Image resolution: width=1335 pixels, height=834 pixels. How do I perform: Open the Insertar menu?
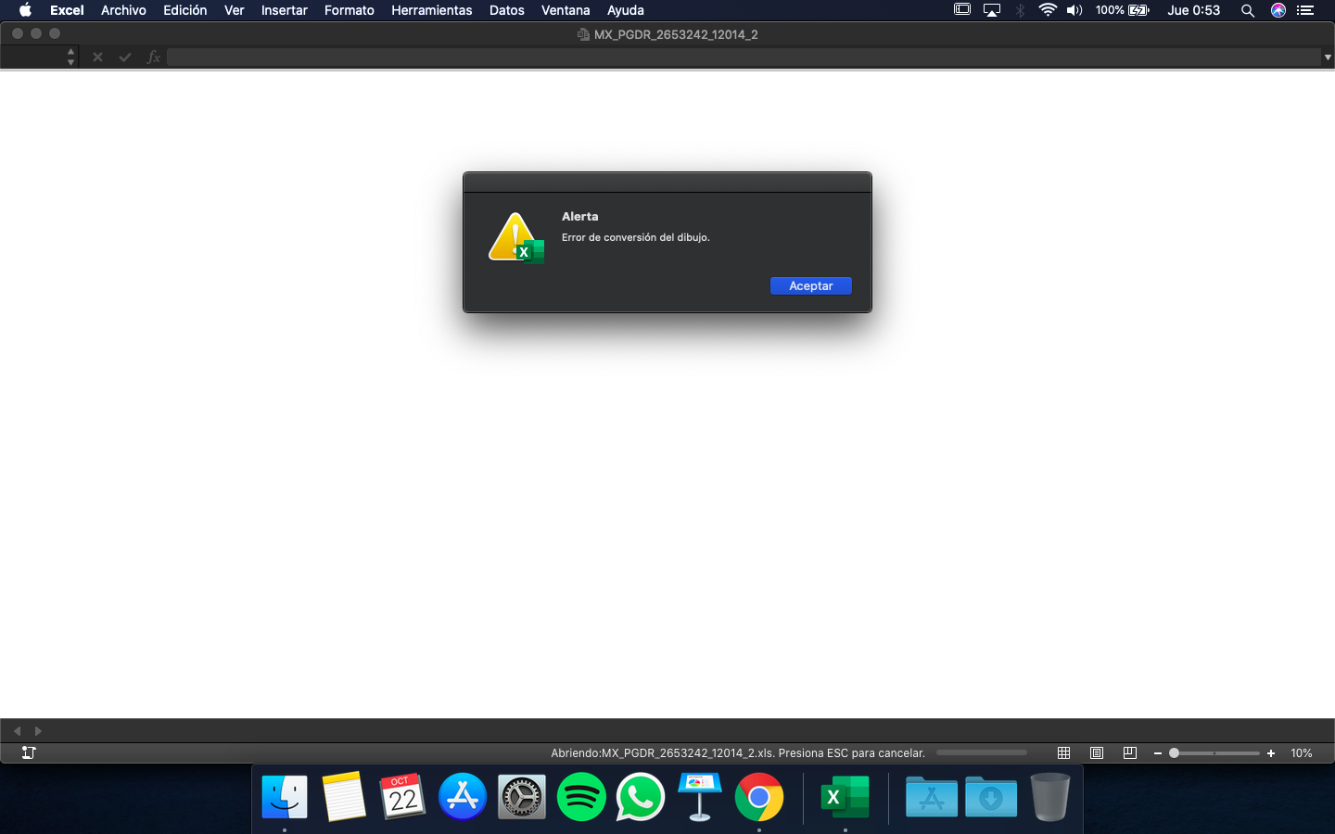click(x=284, y=10)
